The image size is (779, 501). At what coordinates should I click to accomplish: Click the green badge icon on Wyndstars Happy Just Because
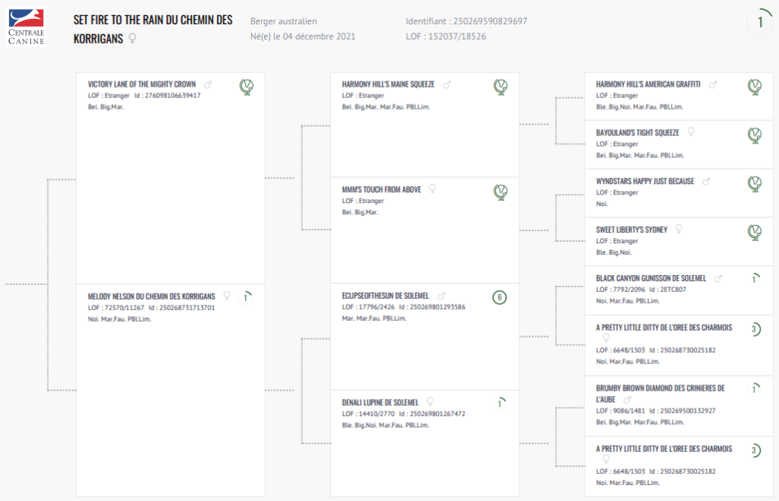pyautogui.click(x=755, y=184)
